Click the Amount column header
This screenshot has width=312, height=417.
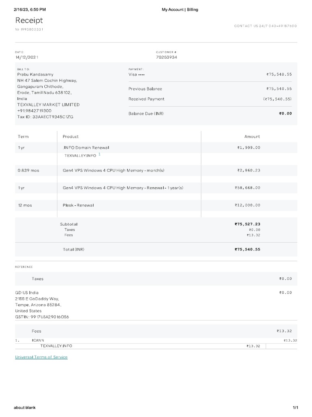coord(252,136)
